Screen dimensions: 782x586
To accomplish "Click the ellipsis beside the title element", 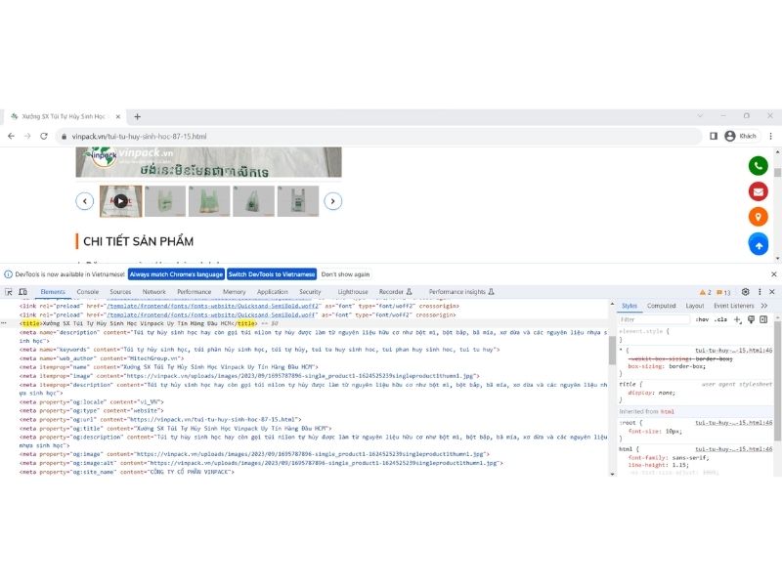I will tap(4, 323).
